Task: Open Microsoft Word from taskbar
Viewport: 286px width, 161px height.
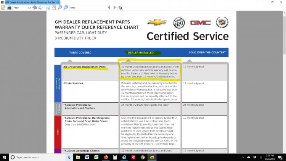Action: [87, 157]
